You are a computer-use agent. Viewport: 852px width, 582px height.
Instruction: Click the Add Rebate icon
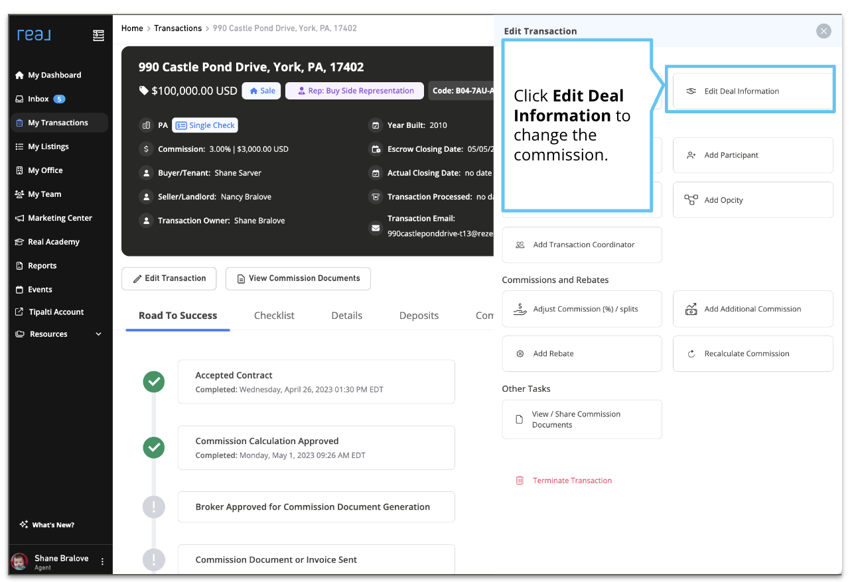pyautogui.click(x=520, y=354)
